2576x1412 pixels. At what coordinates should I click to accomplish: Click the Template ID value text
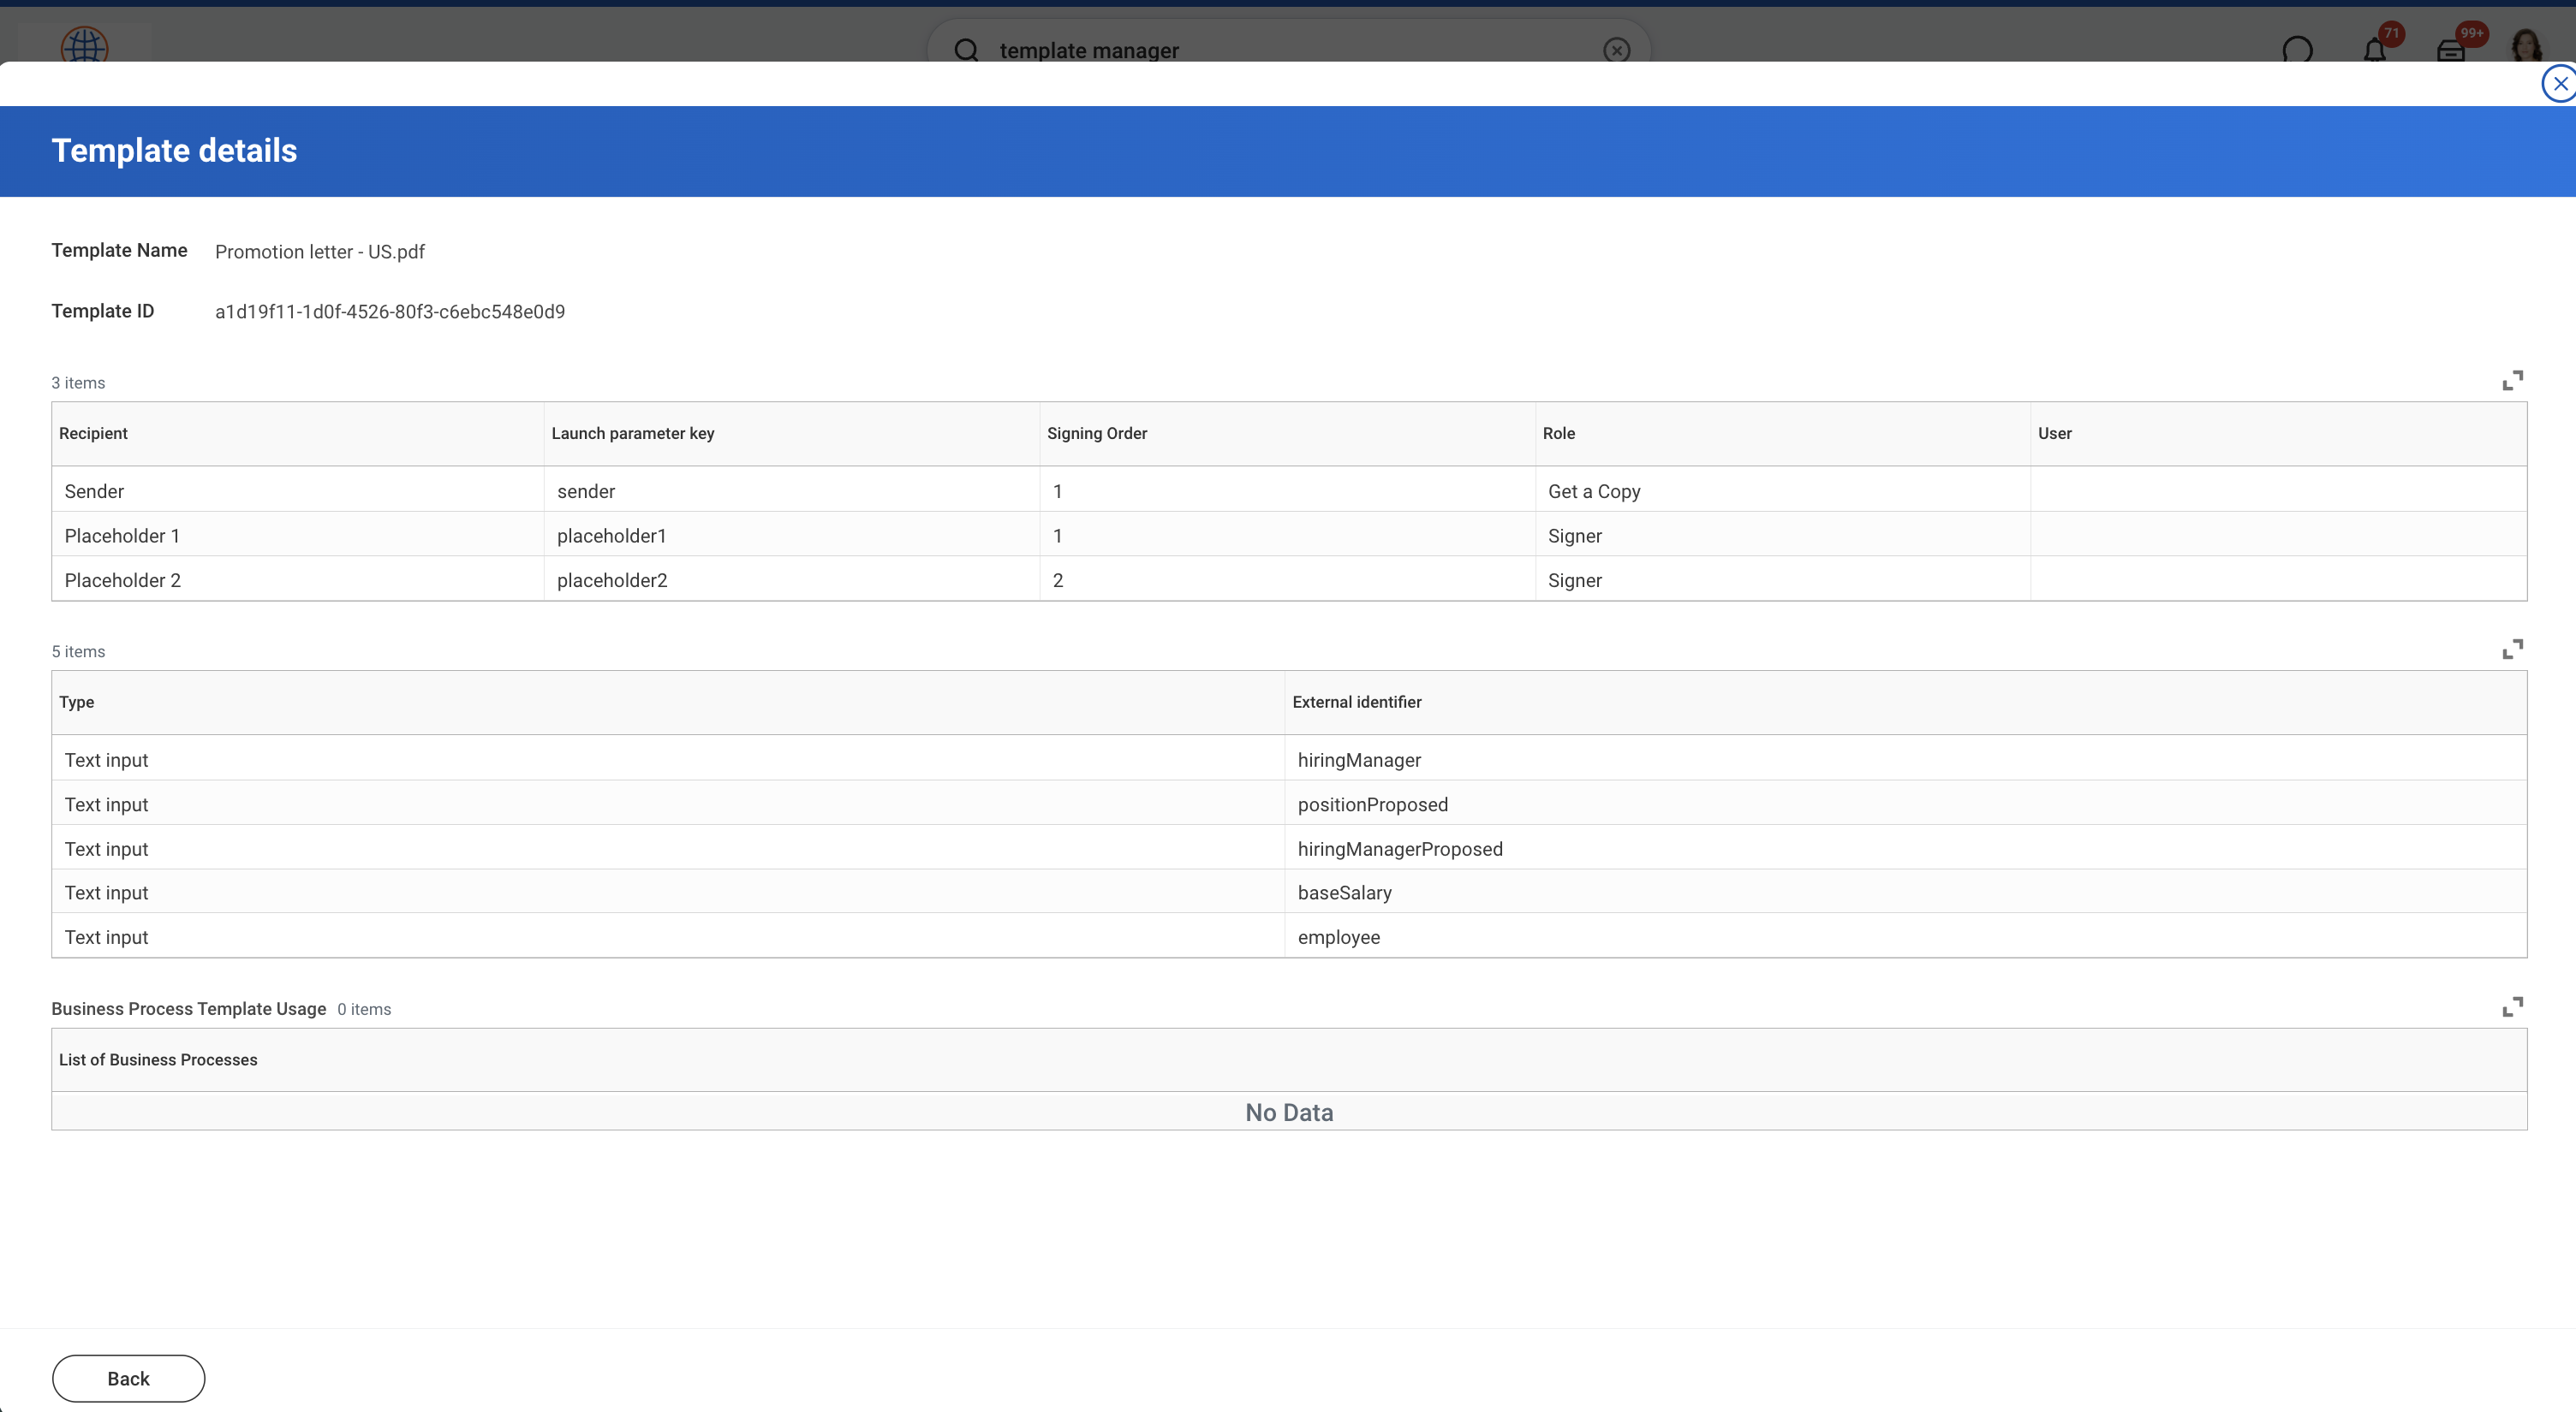pos(390,311)
